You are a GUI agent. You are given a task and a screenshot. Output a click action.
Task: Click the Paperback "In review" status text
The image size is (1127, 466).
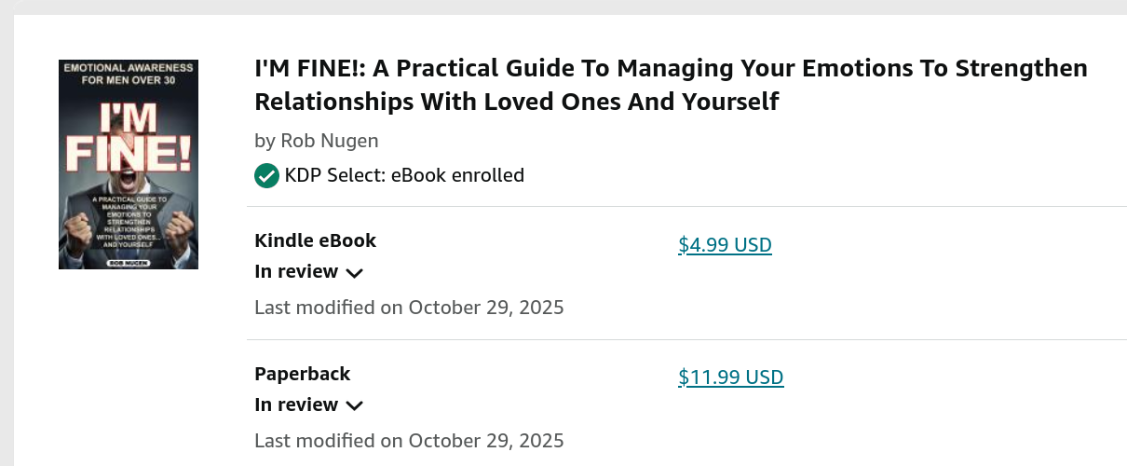[296, 404]
